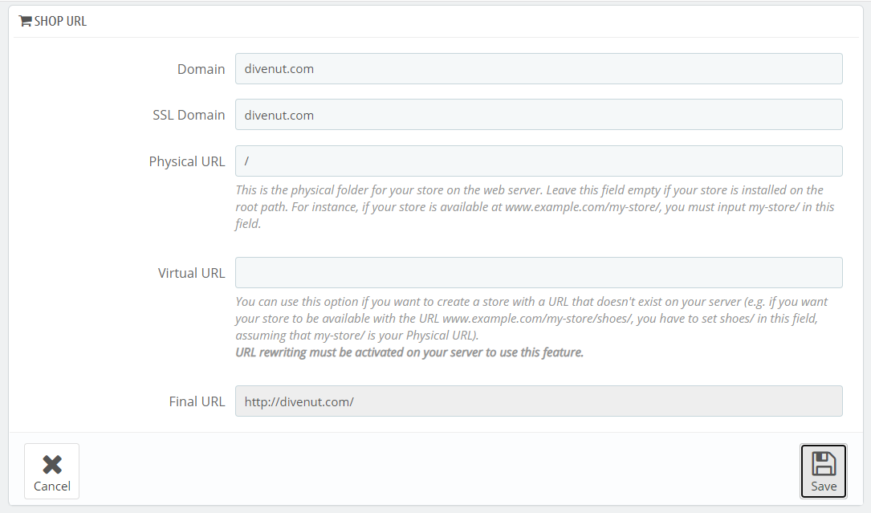
Task: Click the Virtual URL help description
Action: click(x=530, y=302)
